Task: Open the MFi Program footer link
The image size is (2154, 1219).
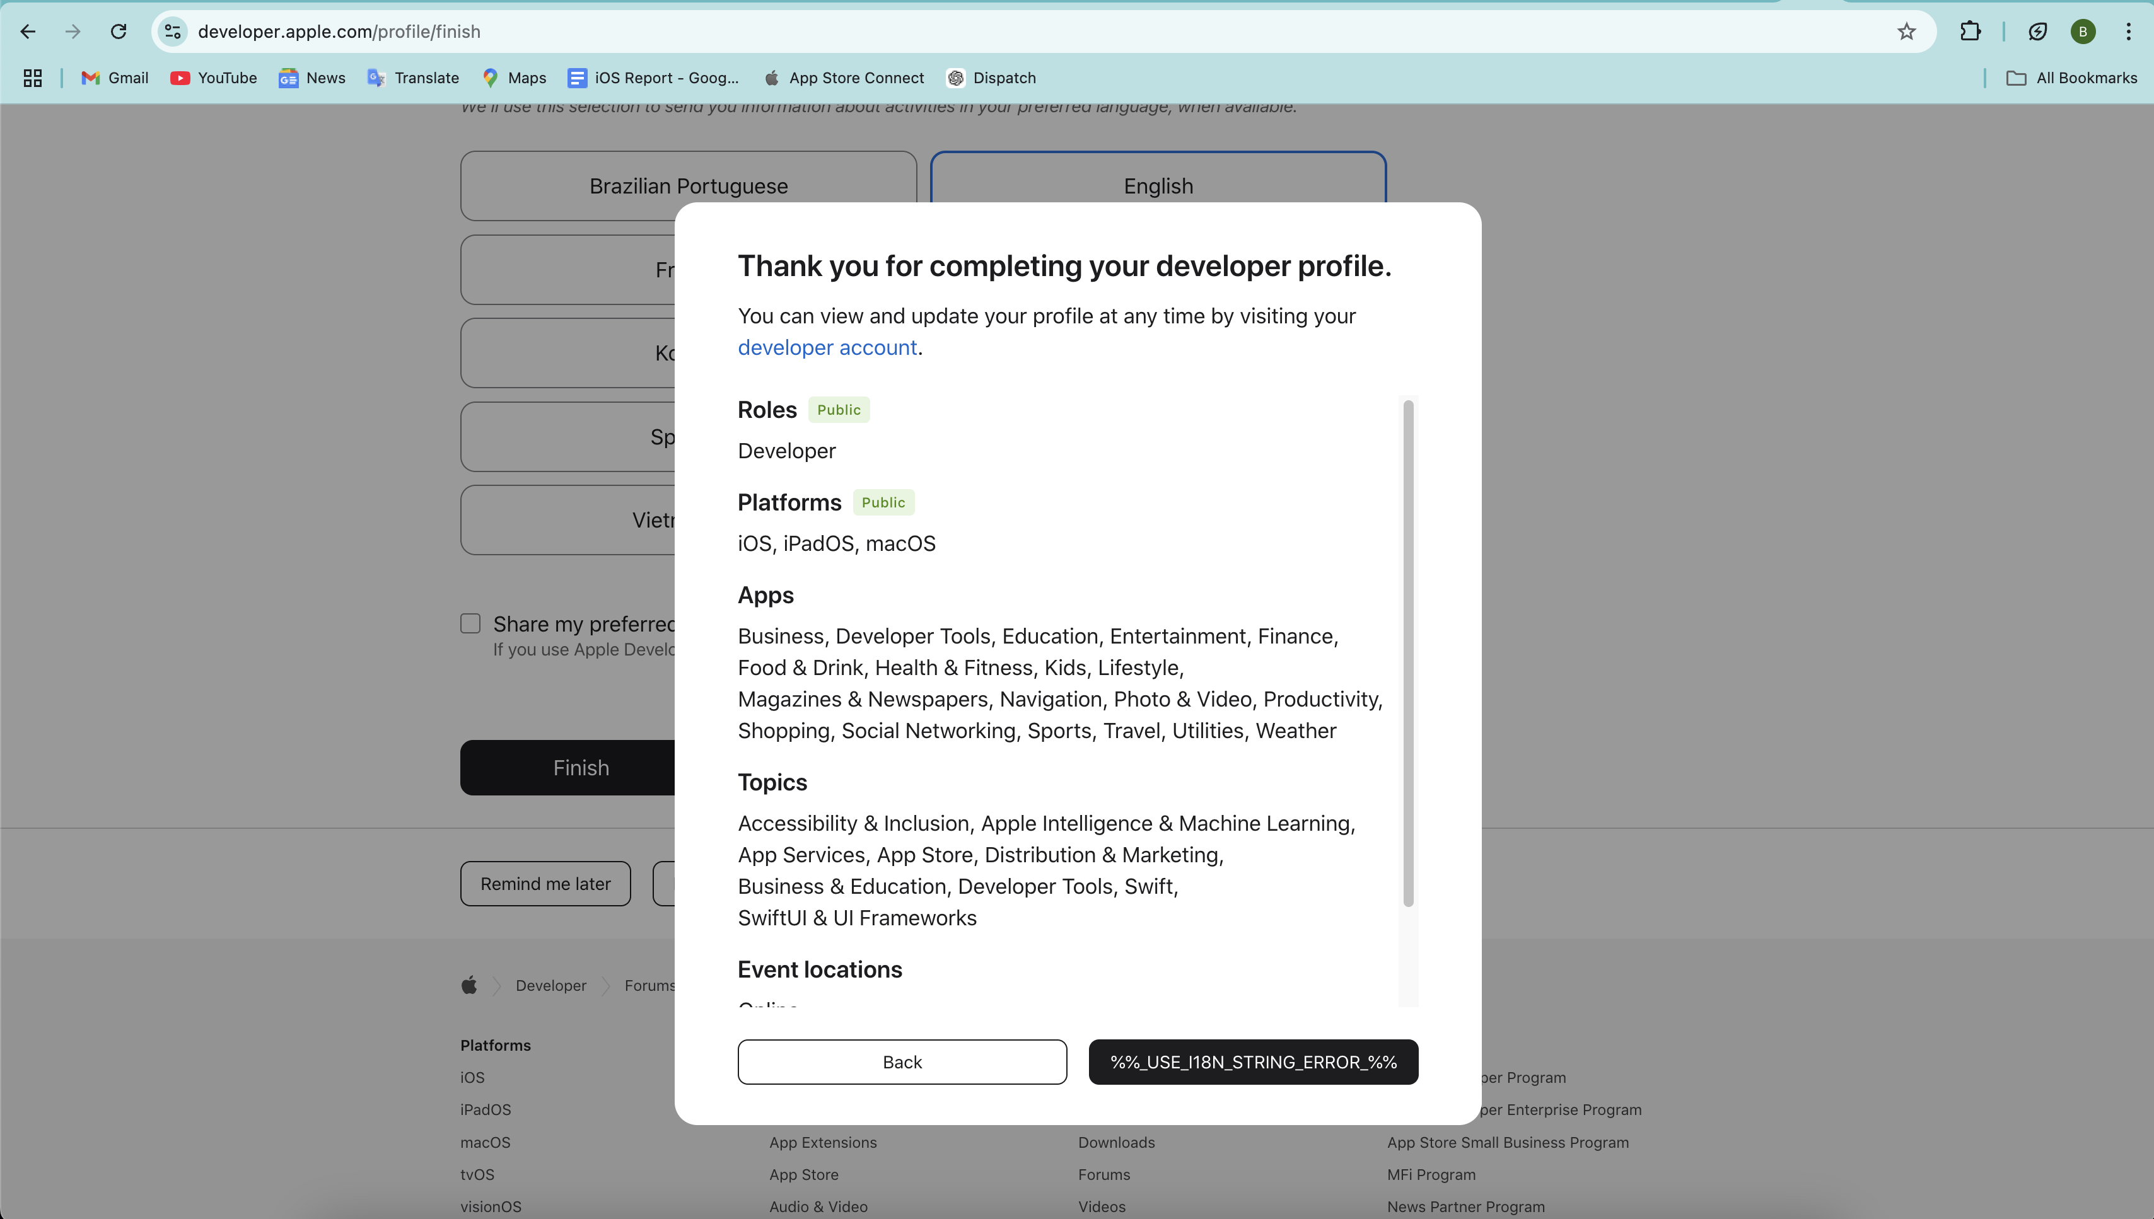Action: pyautogui.click(x=1431, y=1175)
